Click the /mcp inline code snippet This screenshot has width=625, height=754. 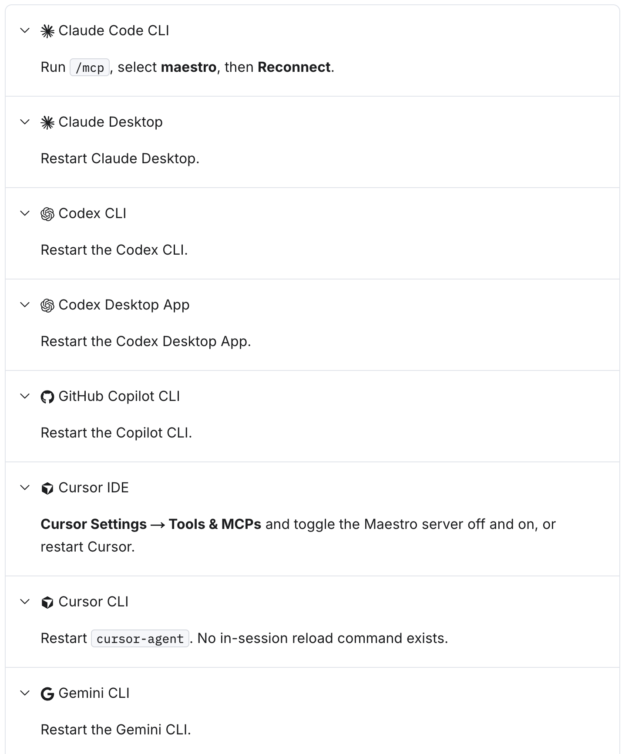[90, 67]
